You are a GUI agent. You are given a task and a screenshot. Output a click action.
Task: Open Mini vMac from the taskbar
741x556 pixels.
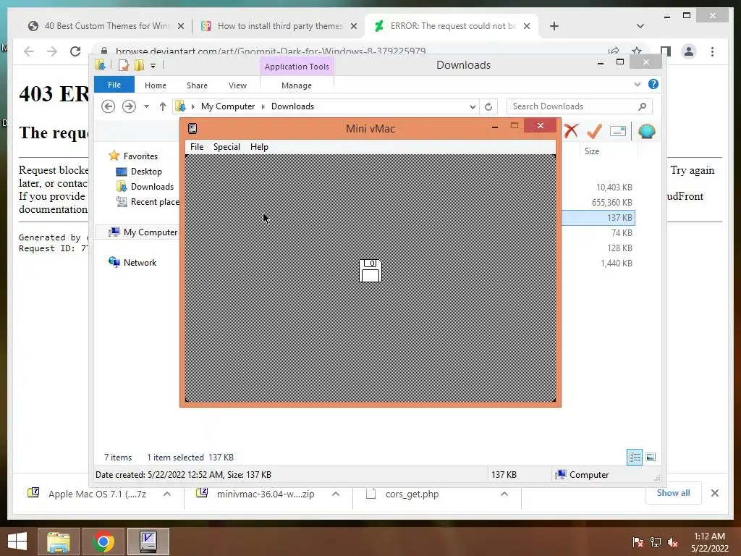pyautogui.click(x=148, y=542)
